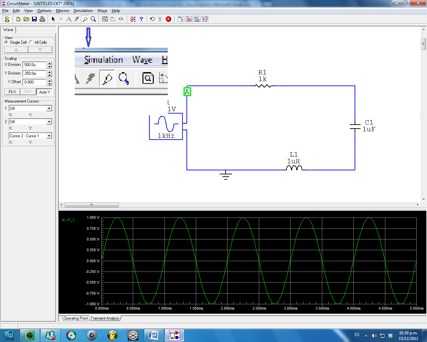
Task: Increase X Division with the up stepper
Action: (49, 63)
